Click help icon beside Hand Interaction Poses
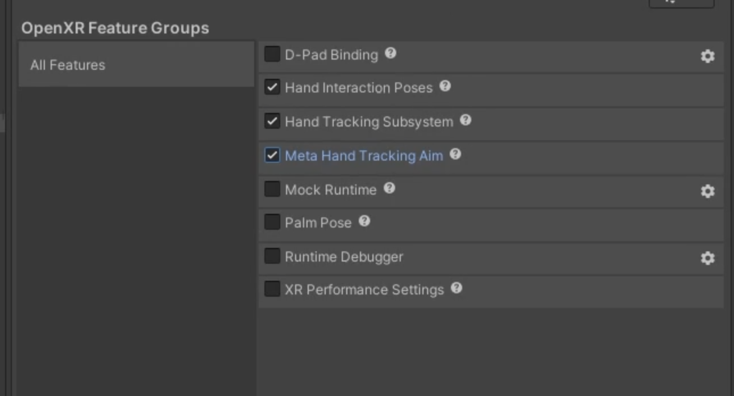 point(445,86)
